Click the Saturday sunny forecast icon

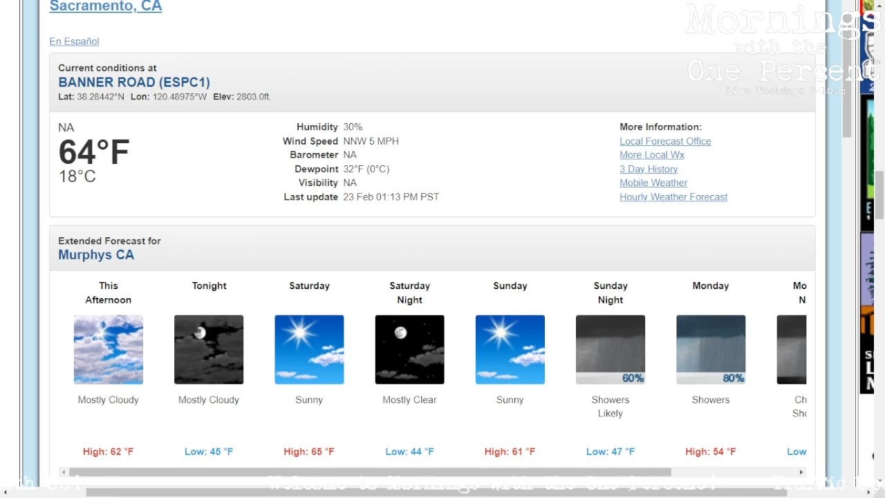click(309, 349)
